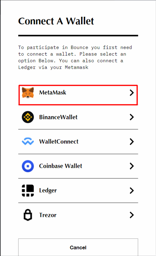156x256 pixels.
Task: Click the Ledger logo icon
Action: pyautogui.click(x=28, y=190)
